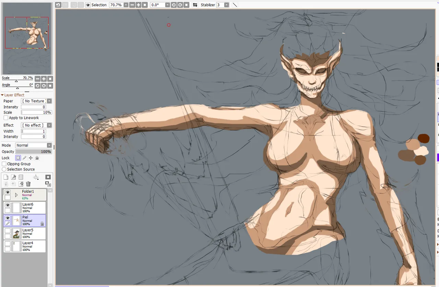Select the Layer4 row
This screenshot has width=439, height=287.
coord(25,246)
